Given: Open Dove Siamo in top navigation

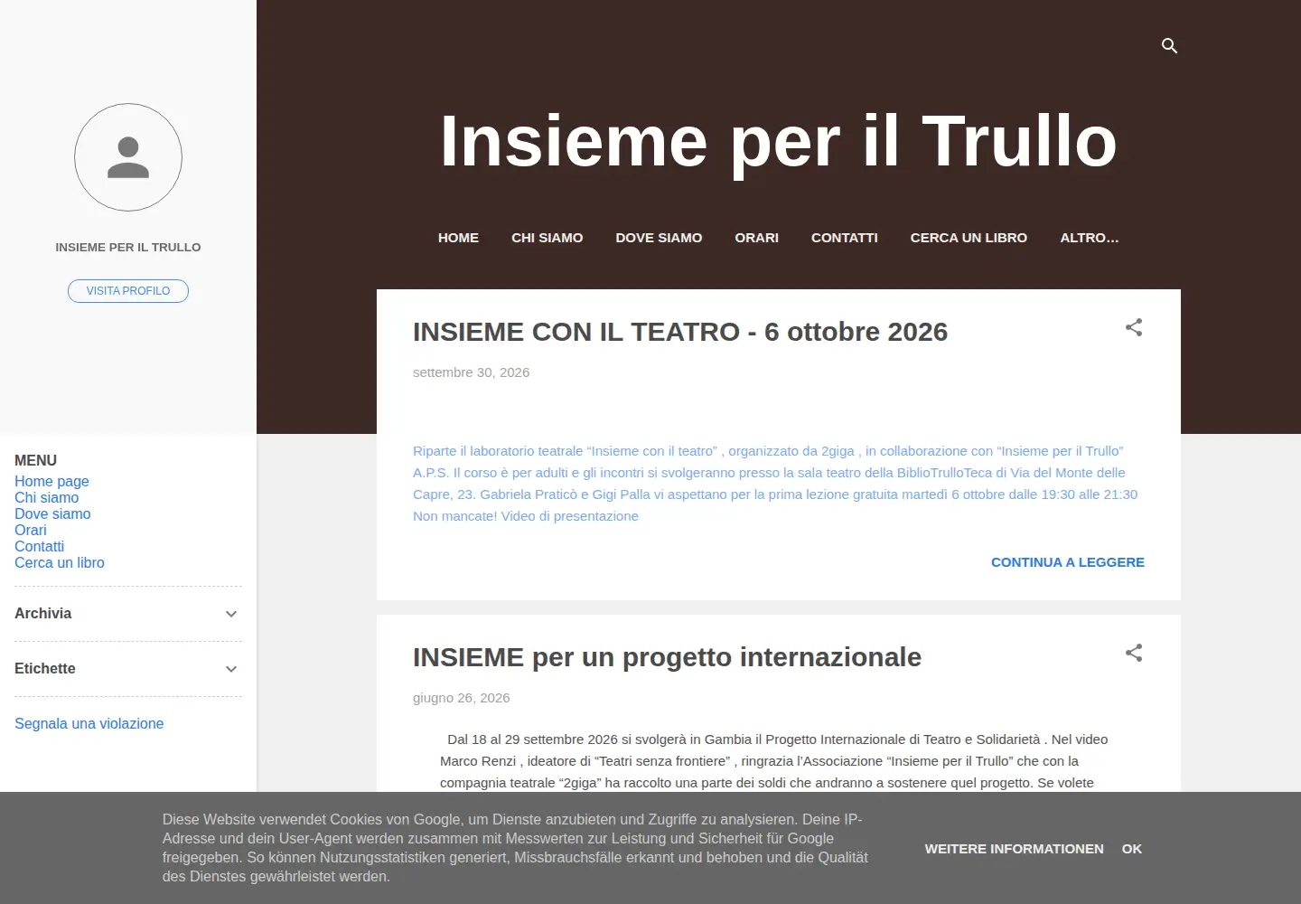Looking at the screenshot, I should [659, 238].
